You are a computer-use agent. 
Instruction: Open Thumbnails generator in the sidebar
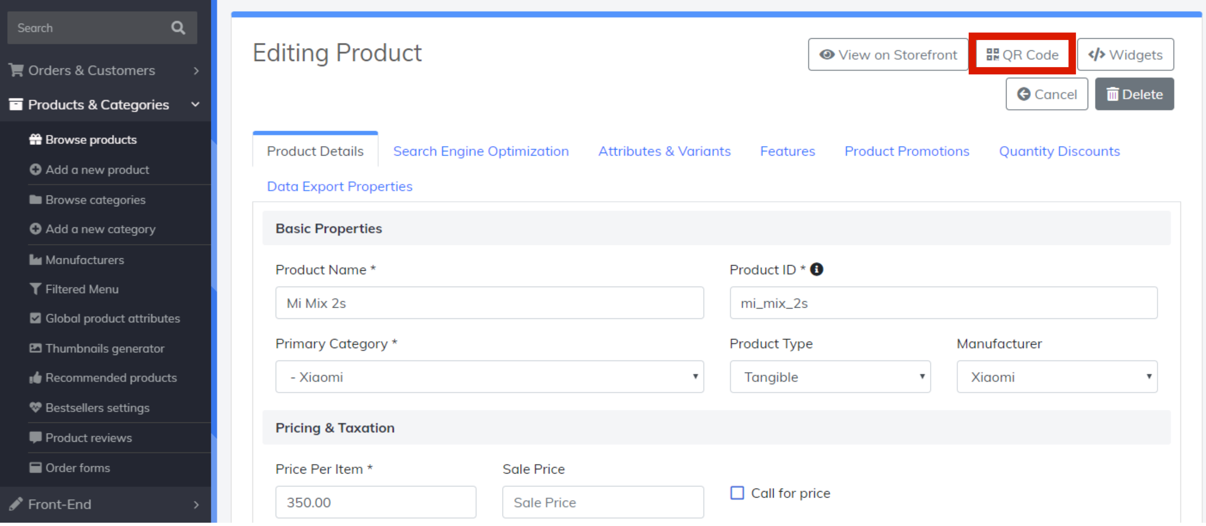(x=104, y=348)
